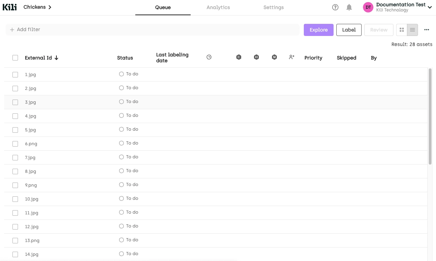Open the help question mark icon

coord(335,7)
